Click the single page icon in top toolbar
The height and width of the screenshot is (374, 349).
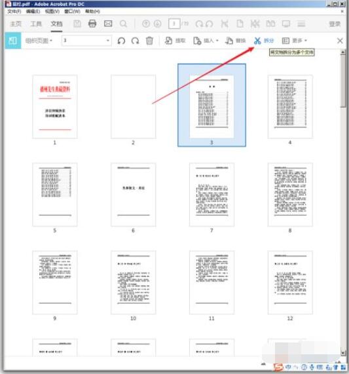click(240, 24)
